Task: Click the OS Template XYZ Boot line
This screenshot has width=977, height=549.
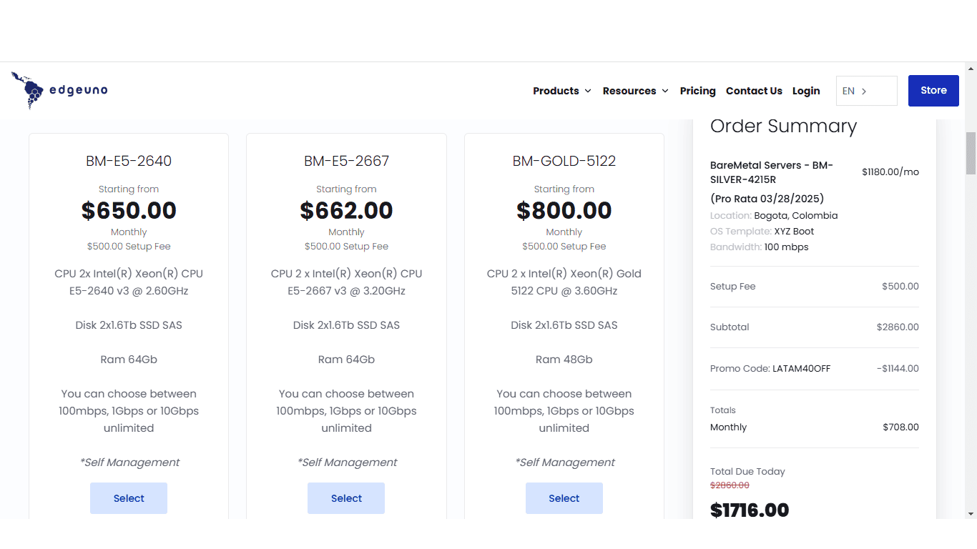Action: coord(762,231)
